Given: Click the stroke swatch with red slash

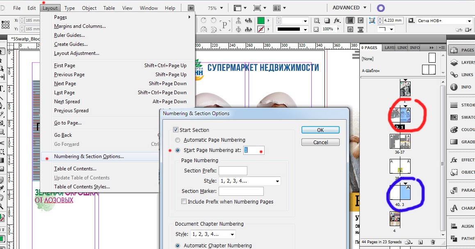Looking at the screenshot, I should pos(260,29).
